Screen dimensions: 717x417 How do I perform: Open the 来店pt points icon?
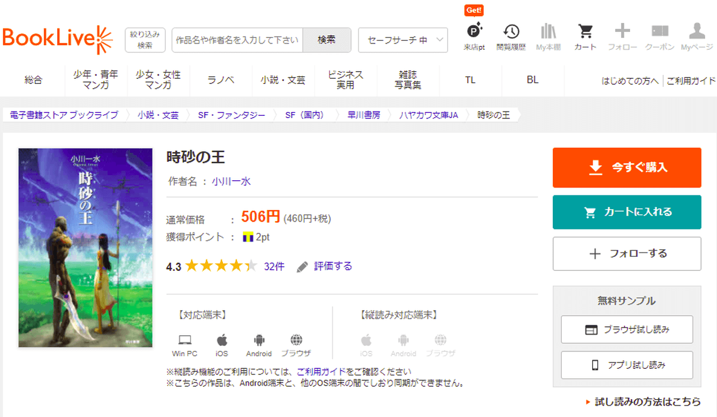tap(474, 32)
